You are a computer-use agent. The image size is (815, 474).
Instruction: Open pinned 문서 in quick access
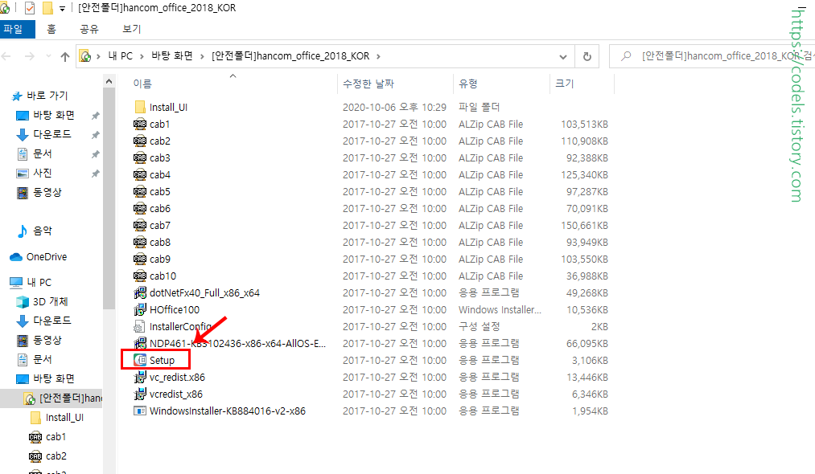coord(43,153)
